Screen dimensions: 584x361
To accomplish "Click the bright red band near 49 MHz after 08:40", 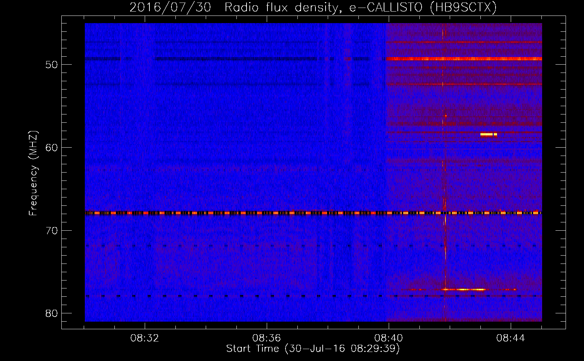I will pos(464,58).
